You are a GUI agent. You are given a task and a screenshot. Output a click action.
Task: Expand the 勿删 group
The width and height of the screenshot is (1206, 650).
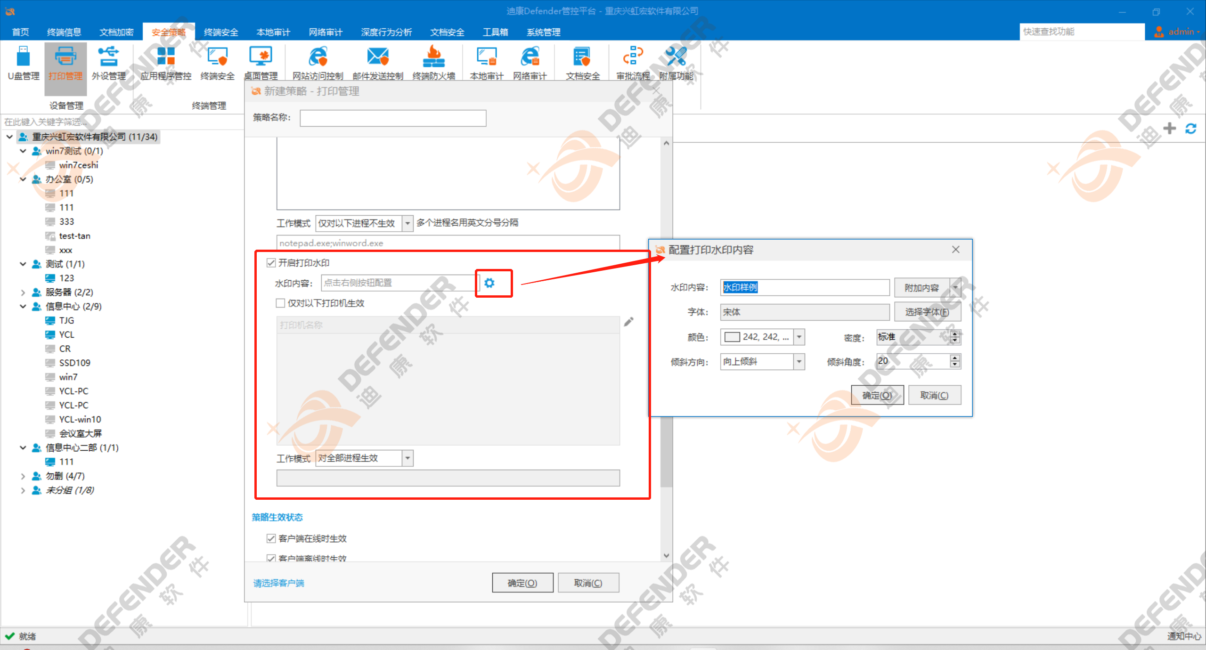(x=23, y=476)
